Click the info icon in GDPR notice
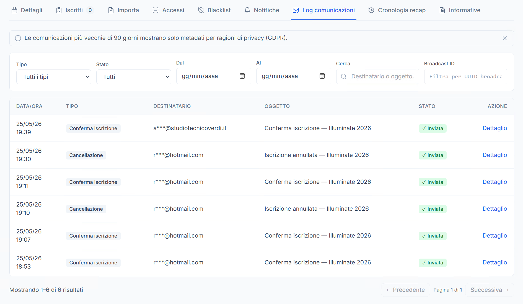 (x=18, y=38)
